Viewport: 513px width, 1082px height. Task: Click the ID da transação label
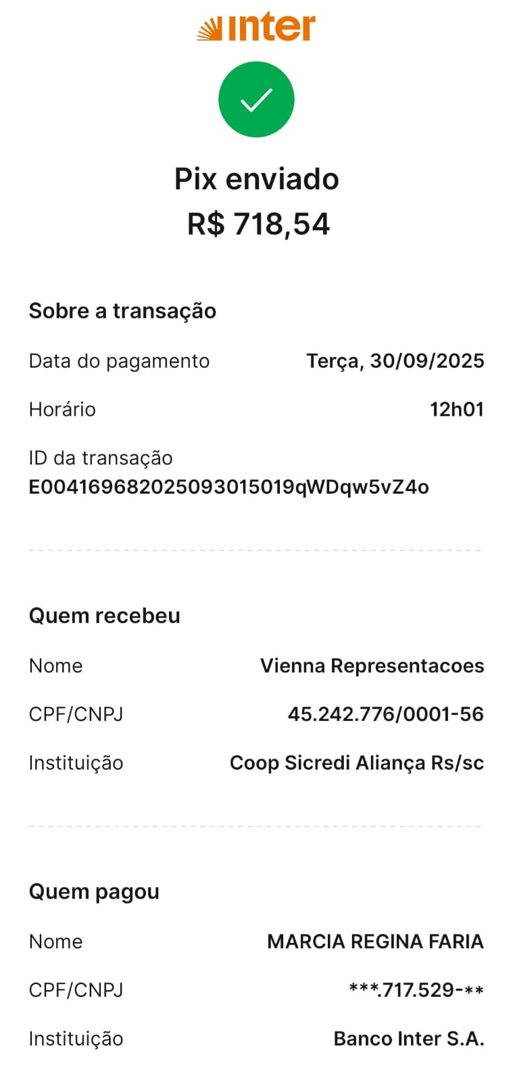click(101, 458)
